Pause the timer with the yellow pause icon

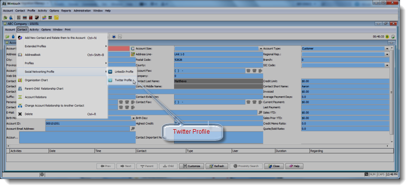coord(387,37)
